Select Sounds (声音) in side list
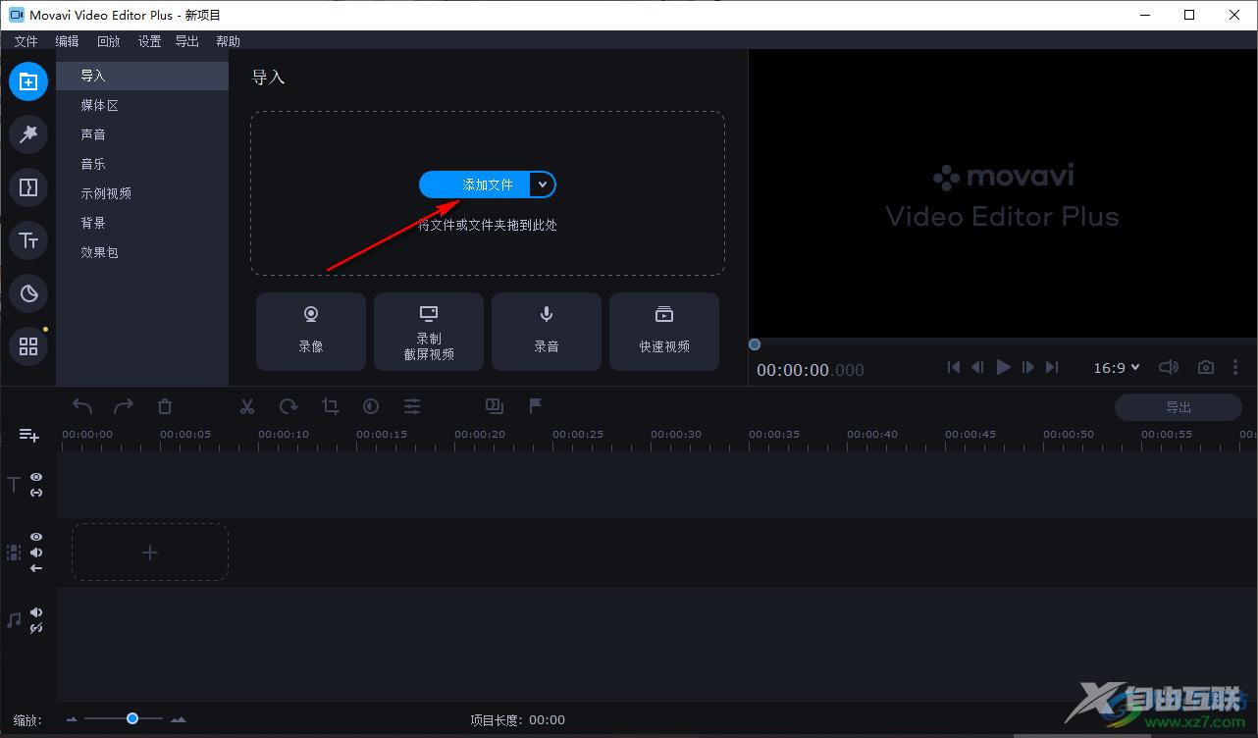The image size is (1258, 738). pyautogui.click(x=142, y=134)
